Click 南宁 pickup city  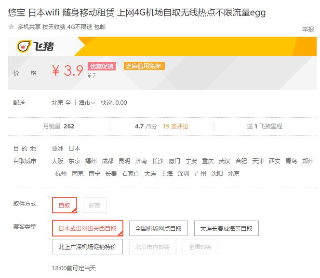point(94,174)
